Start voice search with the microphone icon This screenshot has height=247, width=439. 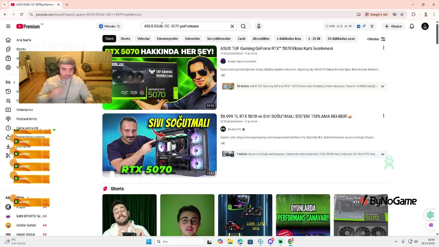click(x=259, y=26)
